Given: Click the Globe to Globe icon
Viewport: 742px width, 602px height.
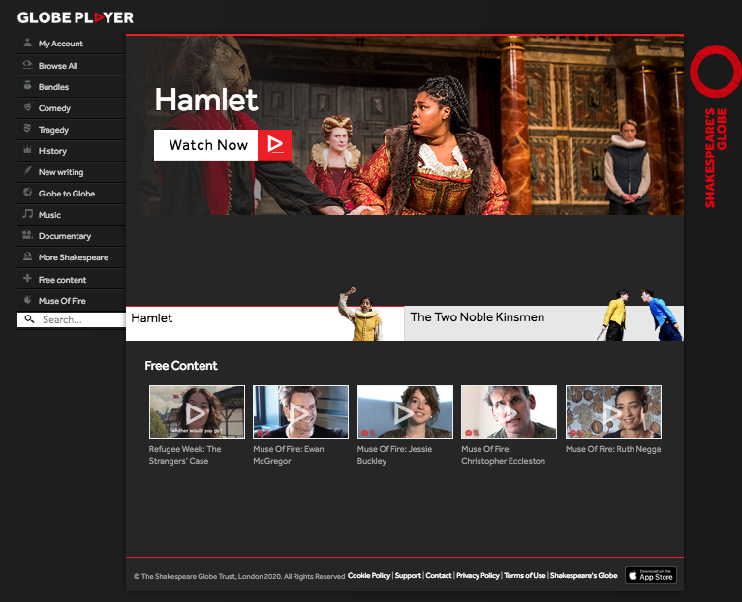Looking at the screenshot, I should (28, 193).
